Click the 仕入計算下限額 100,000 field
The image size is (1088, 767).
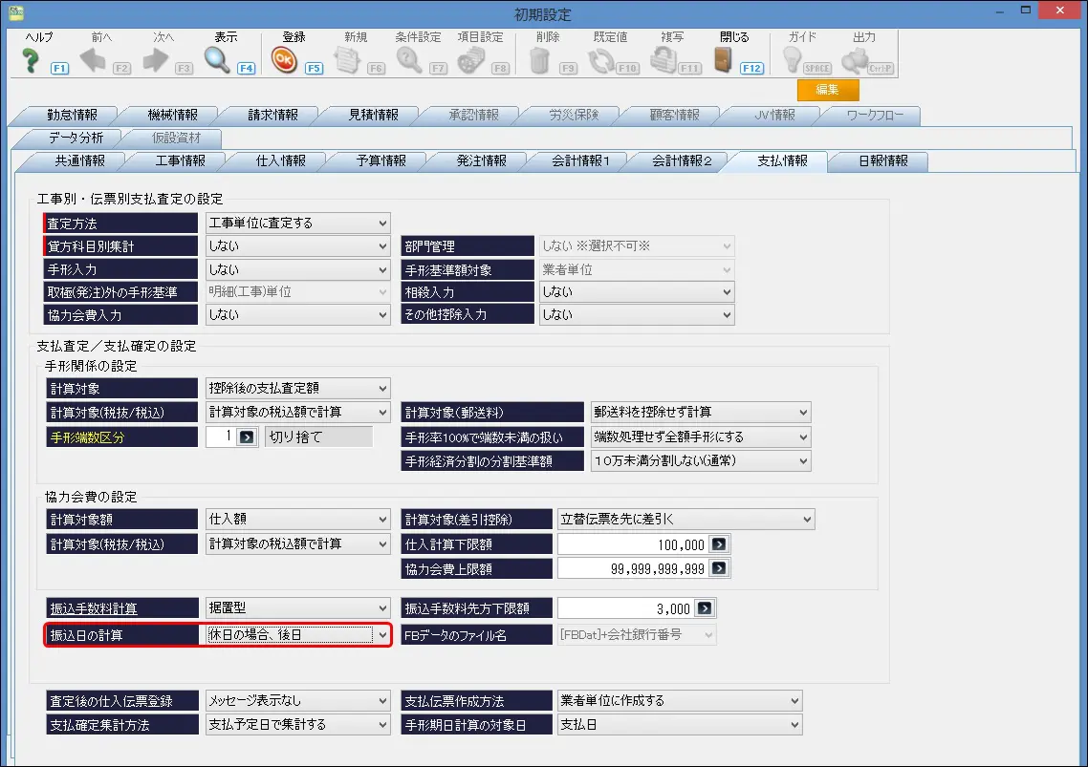(633, 544)
